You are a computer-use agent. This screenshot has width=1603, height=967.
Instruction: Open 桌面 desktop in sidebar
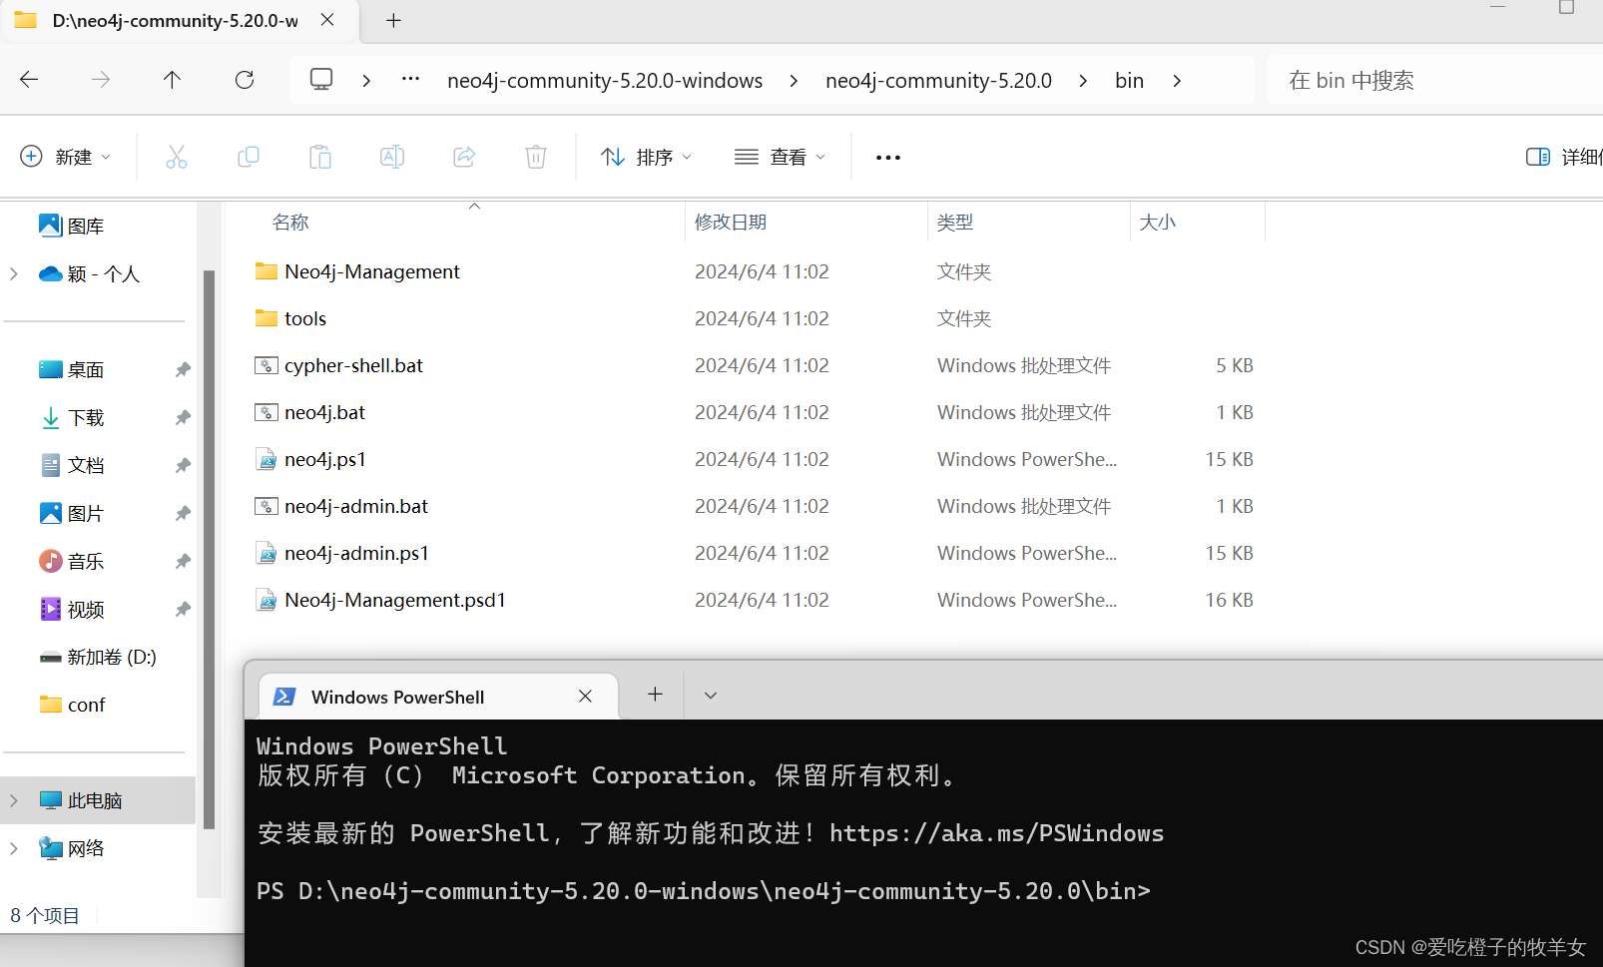point(71,369)
